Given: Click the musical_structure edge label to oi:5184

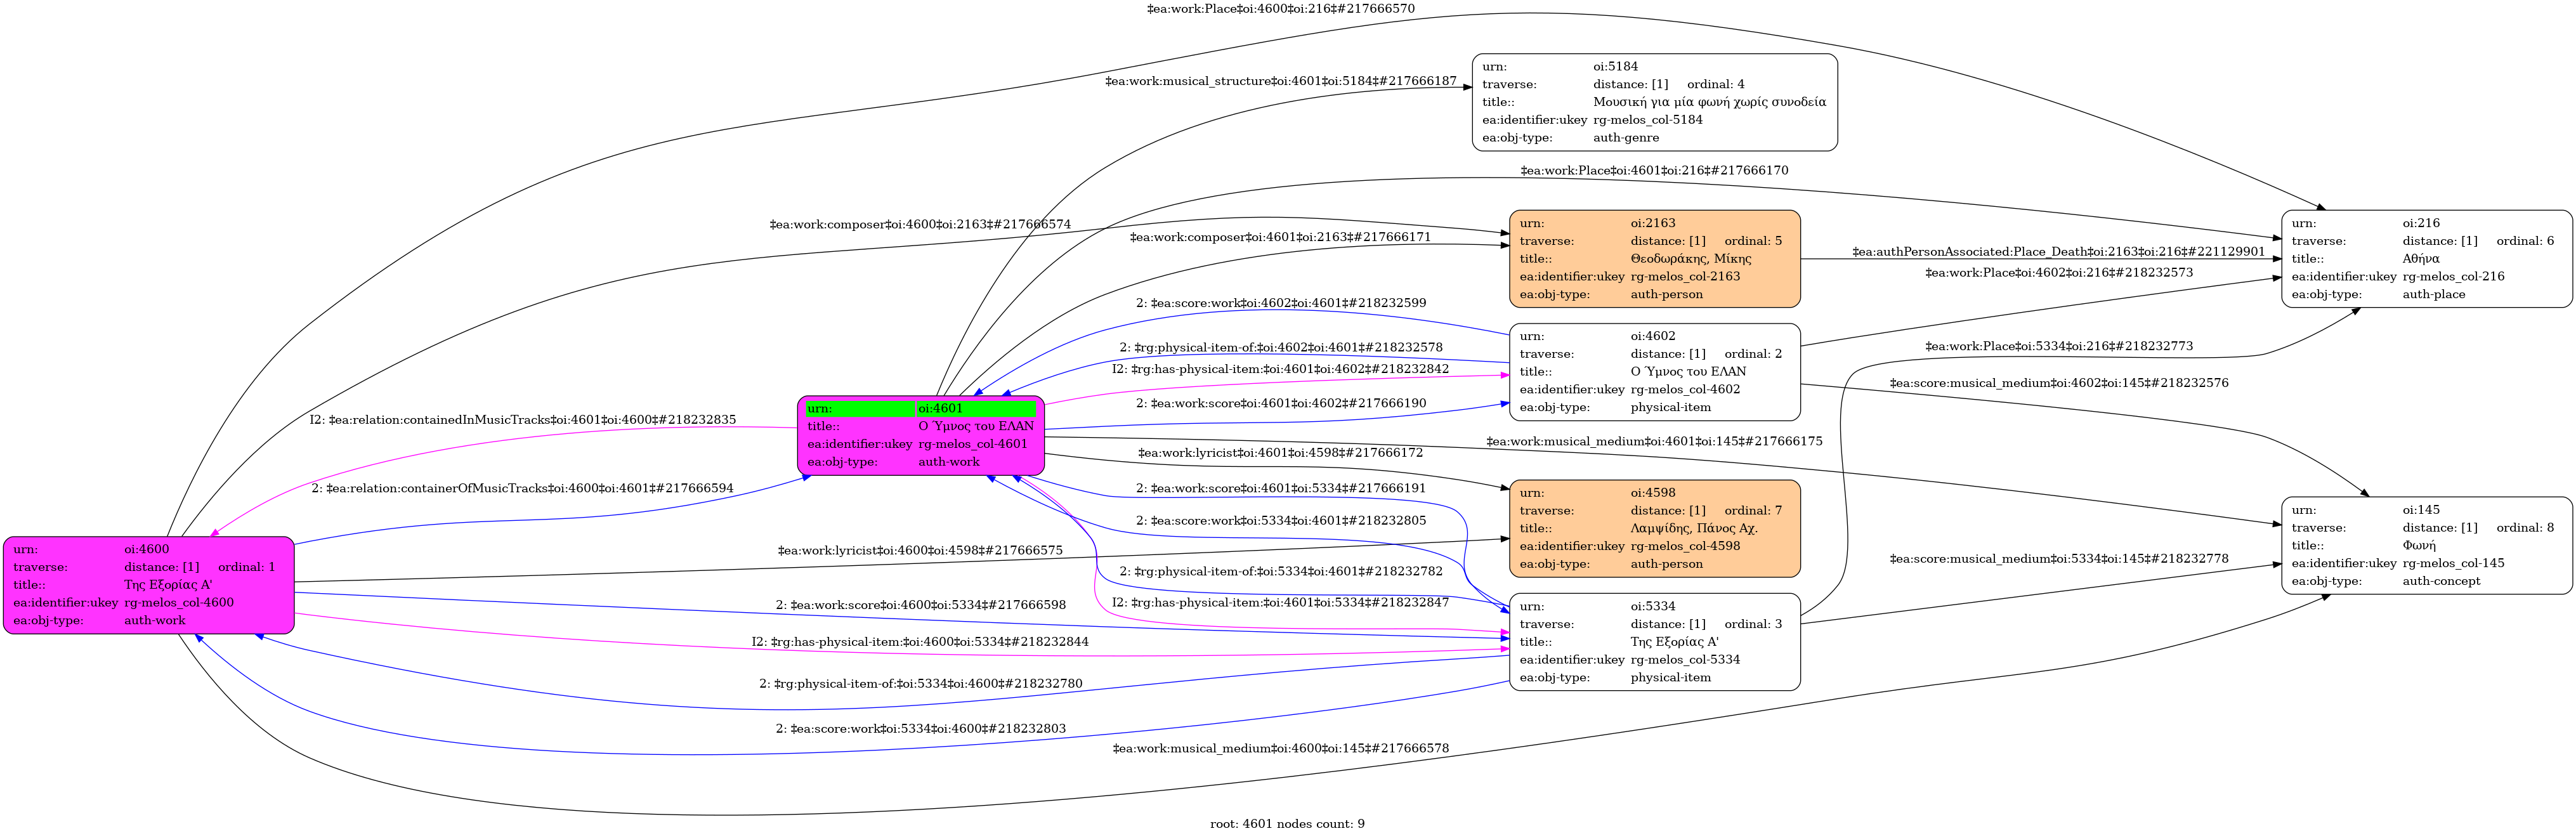Looking at the screenshot, I should point(1280,81).
